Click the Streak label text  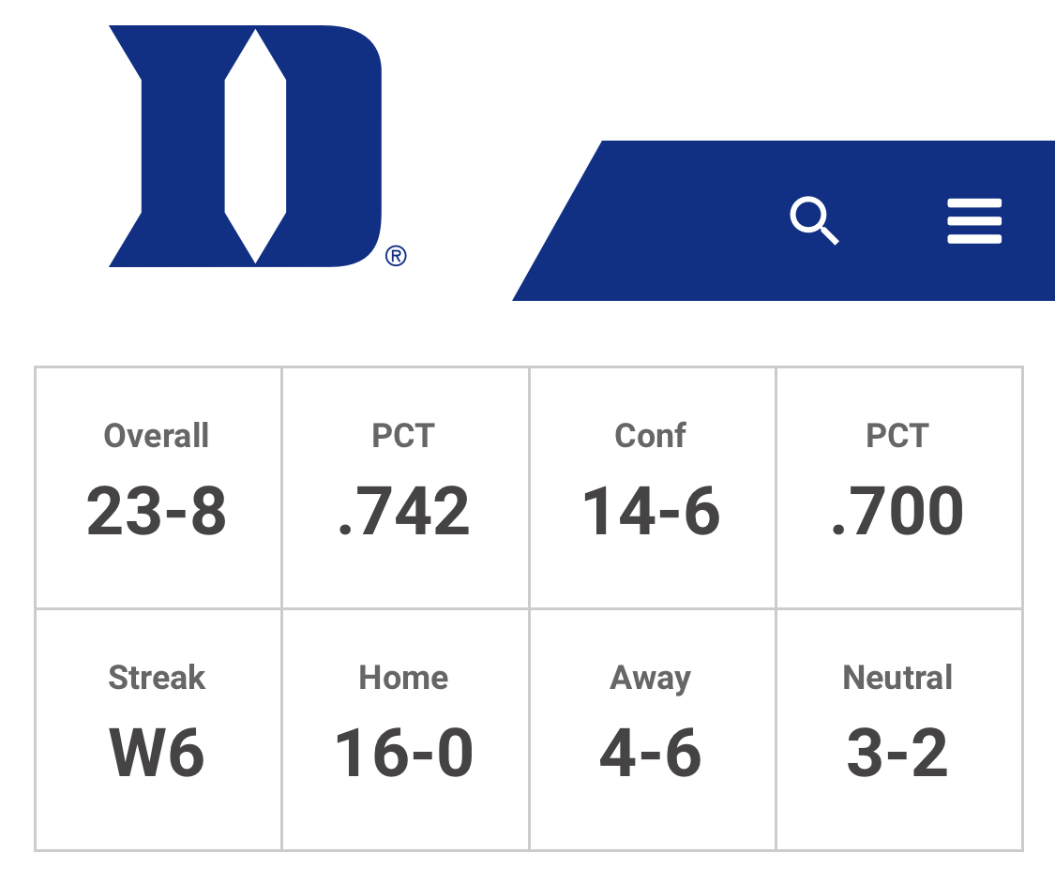point(157,677)
